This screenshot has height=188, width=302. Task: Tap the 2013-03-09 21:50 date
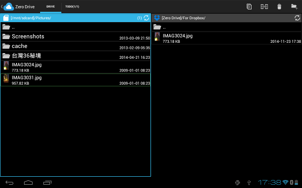point(134,38)
